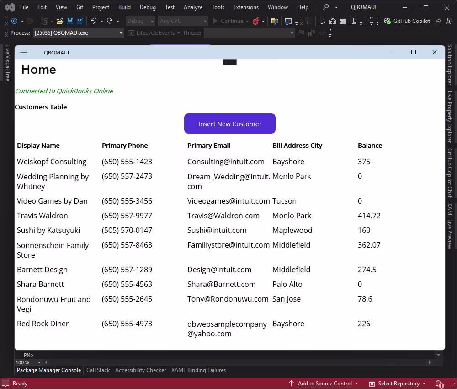Click the Undo arrow icon
Screen dimensions: 457x389
(x=94, y=21)
